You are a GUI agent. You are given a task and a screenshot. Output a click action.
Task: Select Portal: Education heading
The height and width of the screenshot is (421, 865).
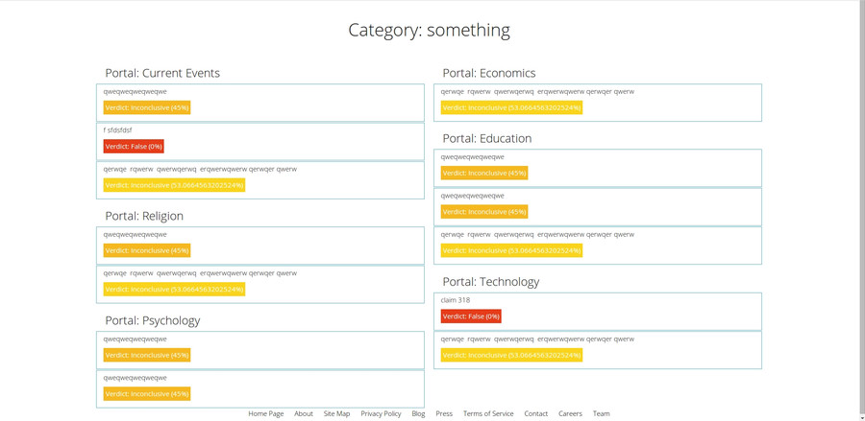click(487, 138)
